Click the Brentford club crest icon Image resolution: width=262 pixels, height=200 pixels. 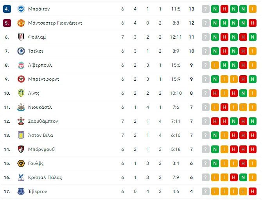coord(21,79)
